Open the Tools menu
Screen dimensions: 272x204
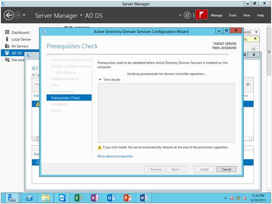[233, 15]
